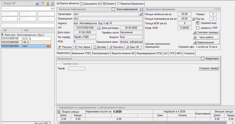The image size is (235, 124).
Task: Click the note icon beside binoculars
Action: coord(42,4)
